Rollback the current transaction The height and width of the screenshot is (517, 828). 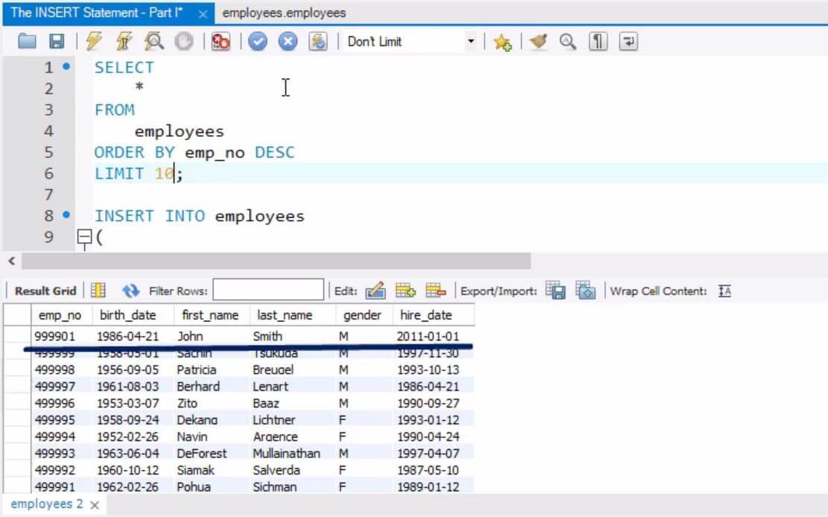(x=289, y=41)
